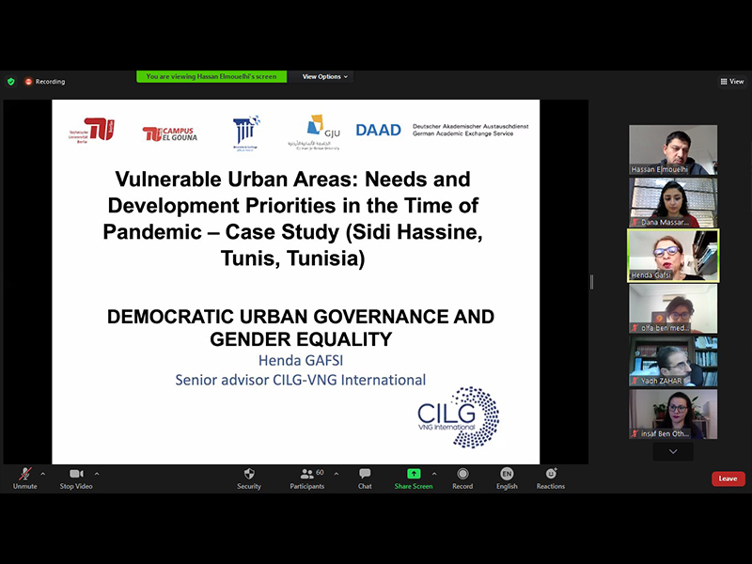Expand video options arrow beside Stop Video

point(96,474)
